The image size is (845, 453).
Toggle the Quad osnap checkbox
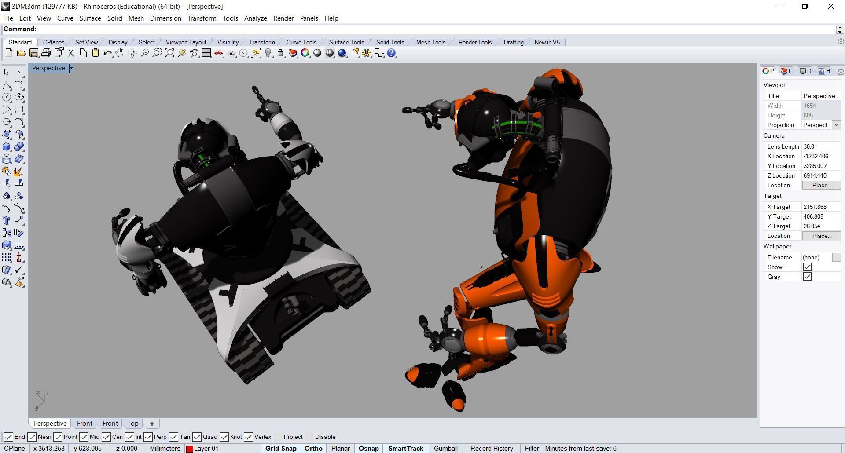tap(197, 437)
